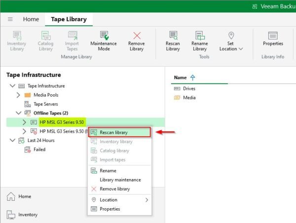
Task: Select Failed jobs tree item
Action: [39, 149]
